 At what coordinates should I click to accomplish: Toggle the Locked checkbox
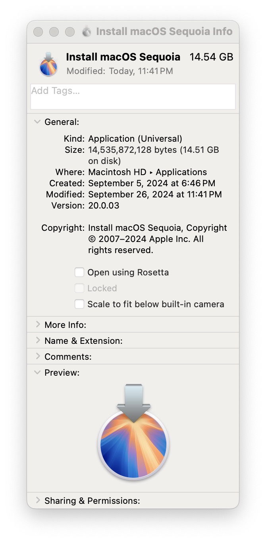point(79,289)
